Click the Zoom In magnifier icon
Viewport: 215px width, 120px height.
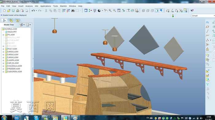tap(110, 10)
